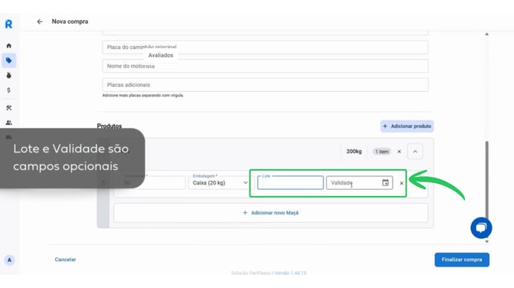The height and width of the screenshot is (288, 514).
Task: Click the Nome do motorista field
Action: [x=265, y=66]
